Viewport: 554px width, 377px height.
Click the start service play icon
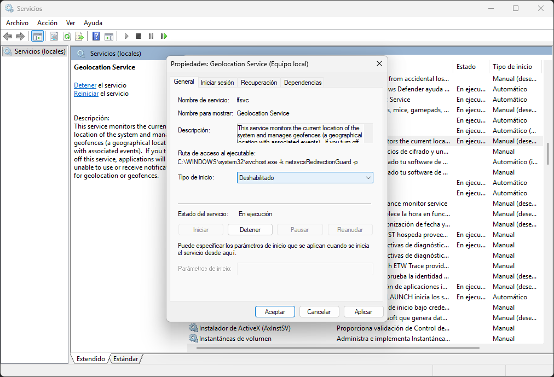(126, 36)
